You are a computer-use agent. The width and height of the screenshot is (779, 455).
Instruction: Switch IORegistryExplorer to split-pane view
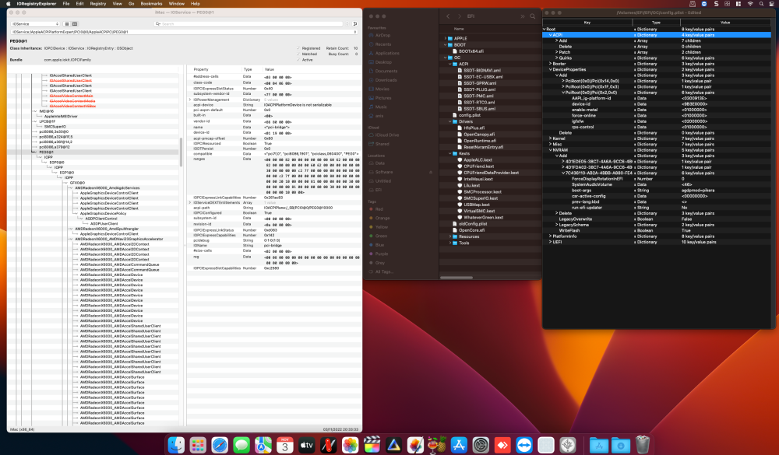point(75,24)
